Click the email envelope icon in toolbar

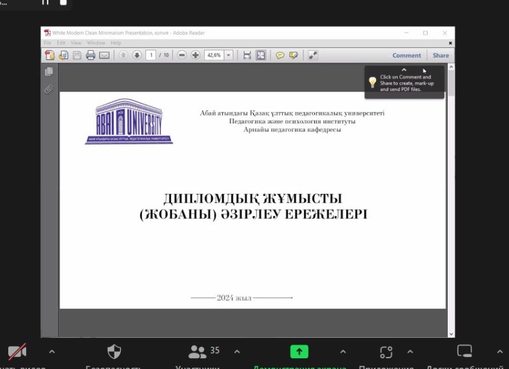(104, 55)
